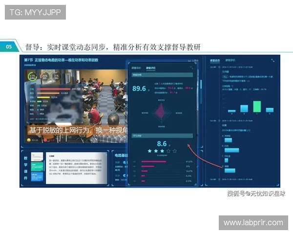Image resolution: width=293 pixels, height=235 pixels.
Task: Open the blue courseware thumbnail
Action: click(37, 177)
